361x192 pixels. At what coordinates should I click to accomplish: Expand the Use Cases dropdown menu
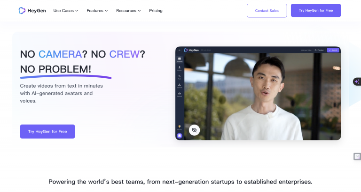pos(66,11)
